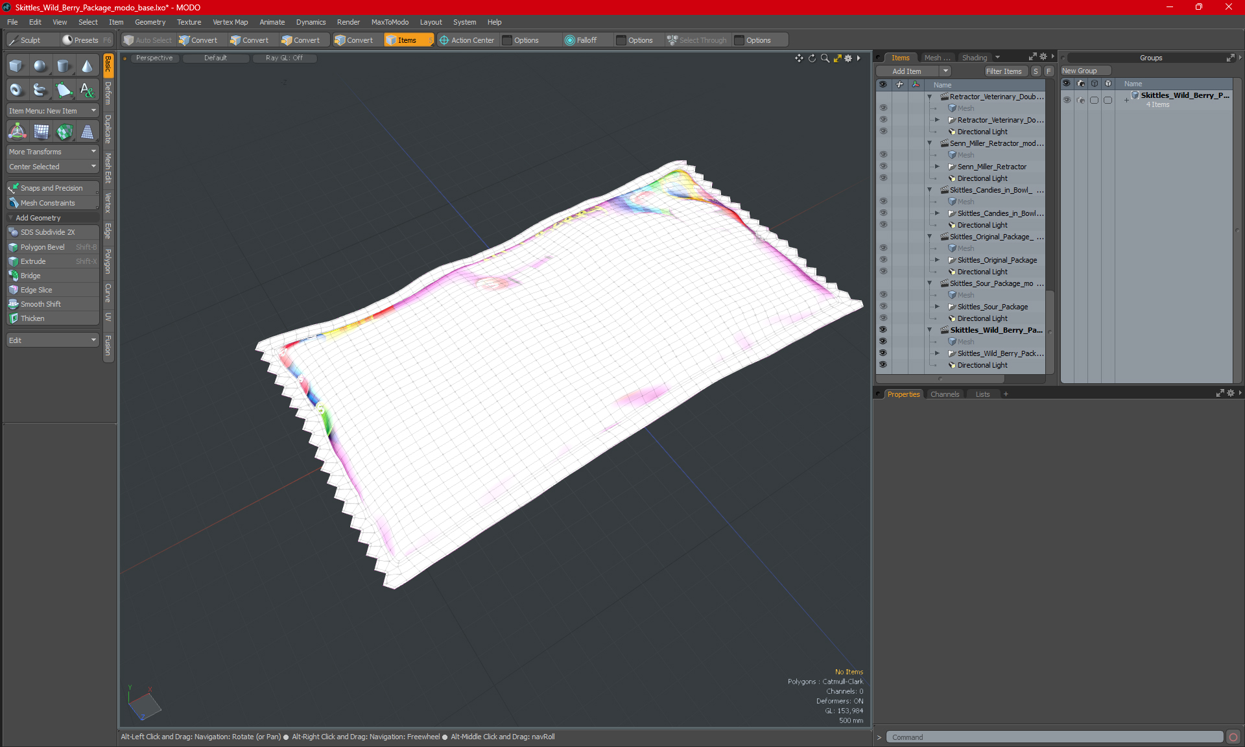1245x747 pixels.
Task: Select the Cube primitive tool
Action: (17, 65)
